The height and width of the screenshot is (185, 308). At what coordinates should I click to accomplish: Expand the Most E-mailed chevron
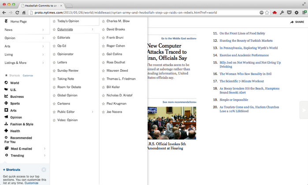(45, 148)
